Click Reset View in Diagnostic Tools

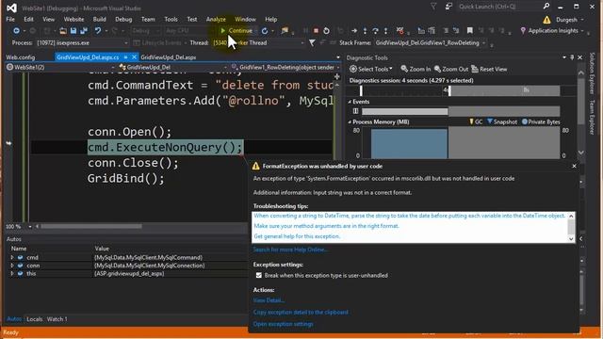[x=489, y=69]
